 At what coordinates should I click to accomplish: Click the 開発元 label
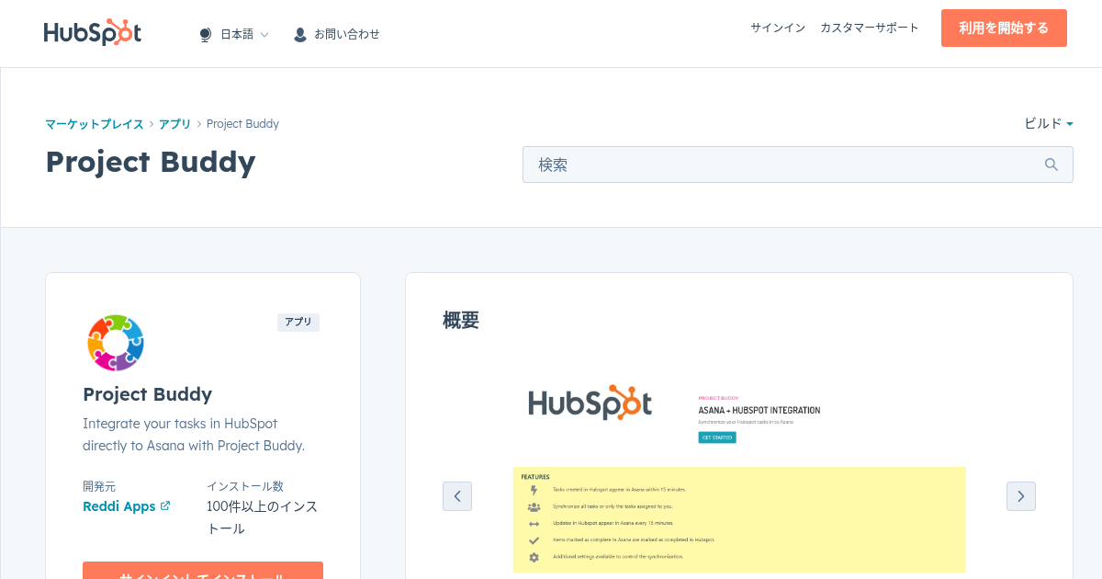click(x=99, y=486)
